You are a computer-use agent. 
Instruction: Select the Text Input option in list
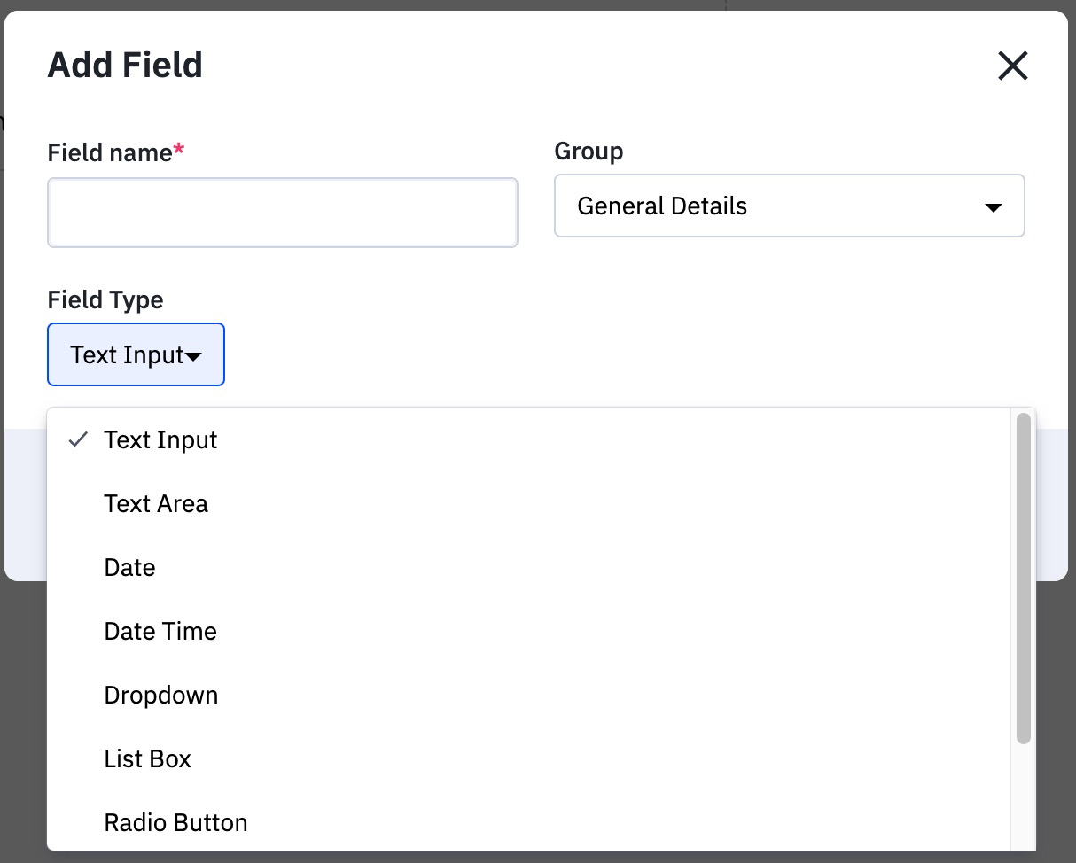tap(160, 440)
